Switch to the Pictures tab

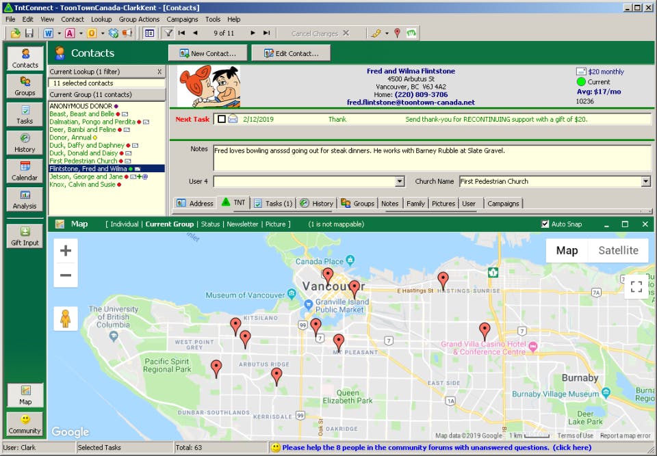pyautogui.click(x=443, y=204)
